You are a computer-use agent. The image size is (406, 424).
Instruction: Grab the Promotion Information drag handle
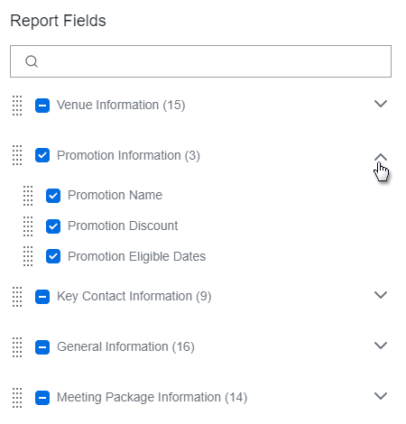tap(17, 155)
